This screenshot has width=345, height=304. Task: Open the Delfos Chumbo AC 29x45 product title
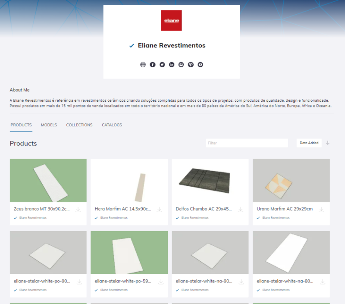(x=204, y=209)
